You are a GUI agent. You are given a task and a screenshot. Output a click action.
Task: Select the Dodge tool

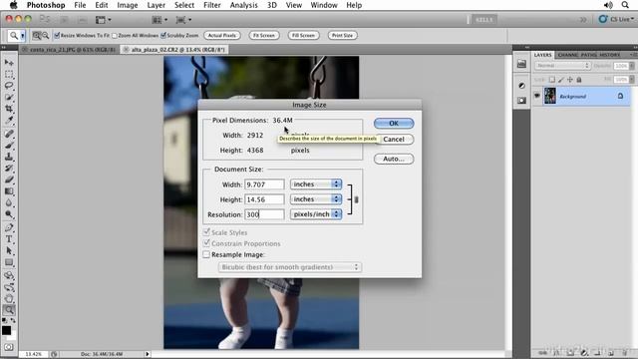coord(9,213)
